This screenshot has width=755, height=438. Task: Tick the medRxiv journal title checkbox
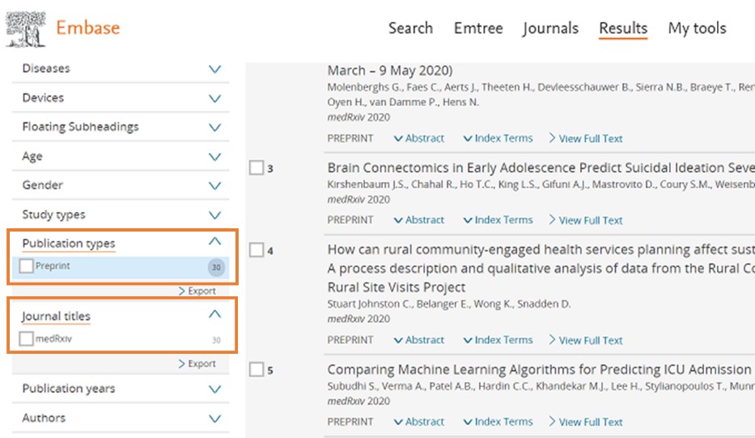tap(27, 339)
